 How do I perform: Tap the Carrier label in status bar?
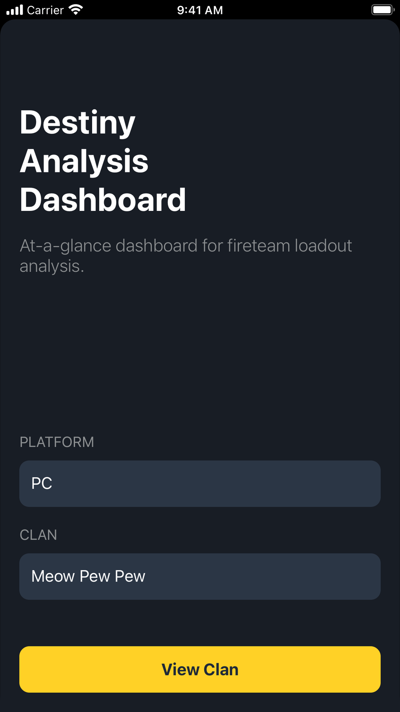(x=45, y=10)
